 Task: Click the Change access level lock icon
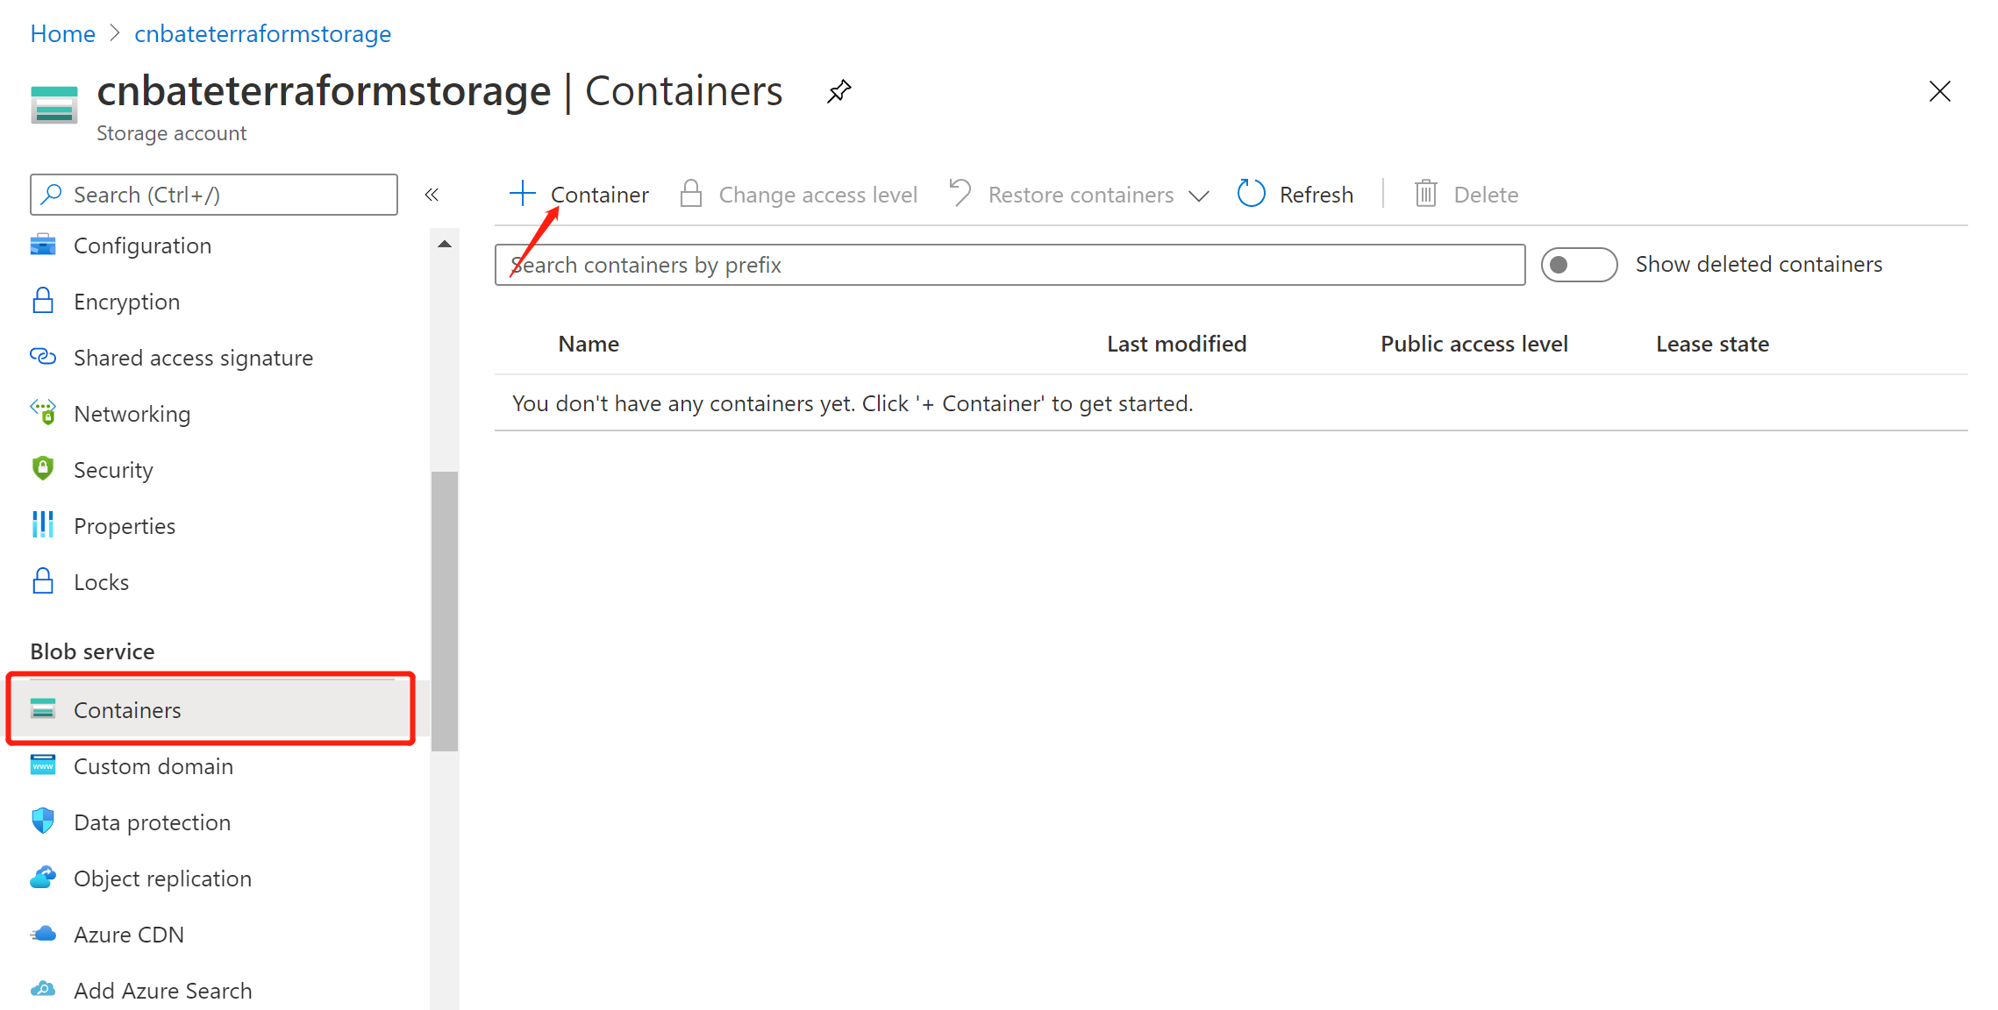(691, 194)
